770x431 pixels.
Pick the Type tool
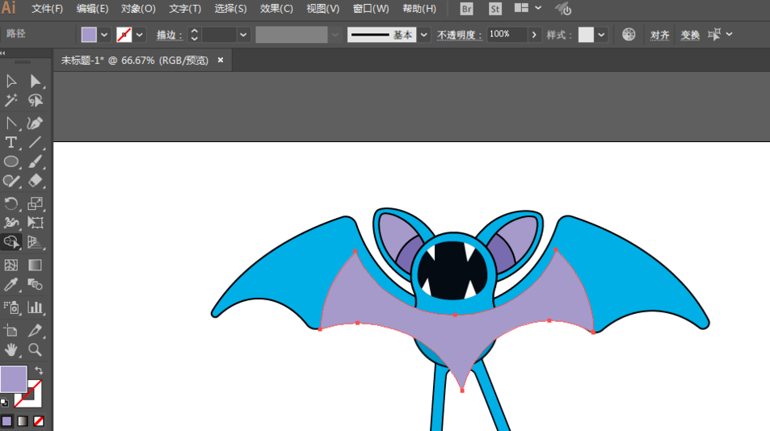coord(11,143)
